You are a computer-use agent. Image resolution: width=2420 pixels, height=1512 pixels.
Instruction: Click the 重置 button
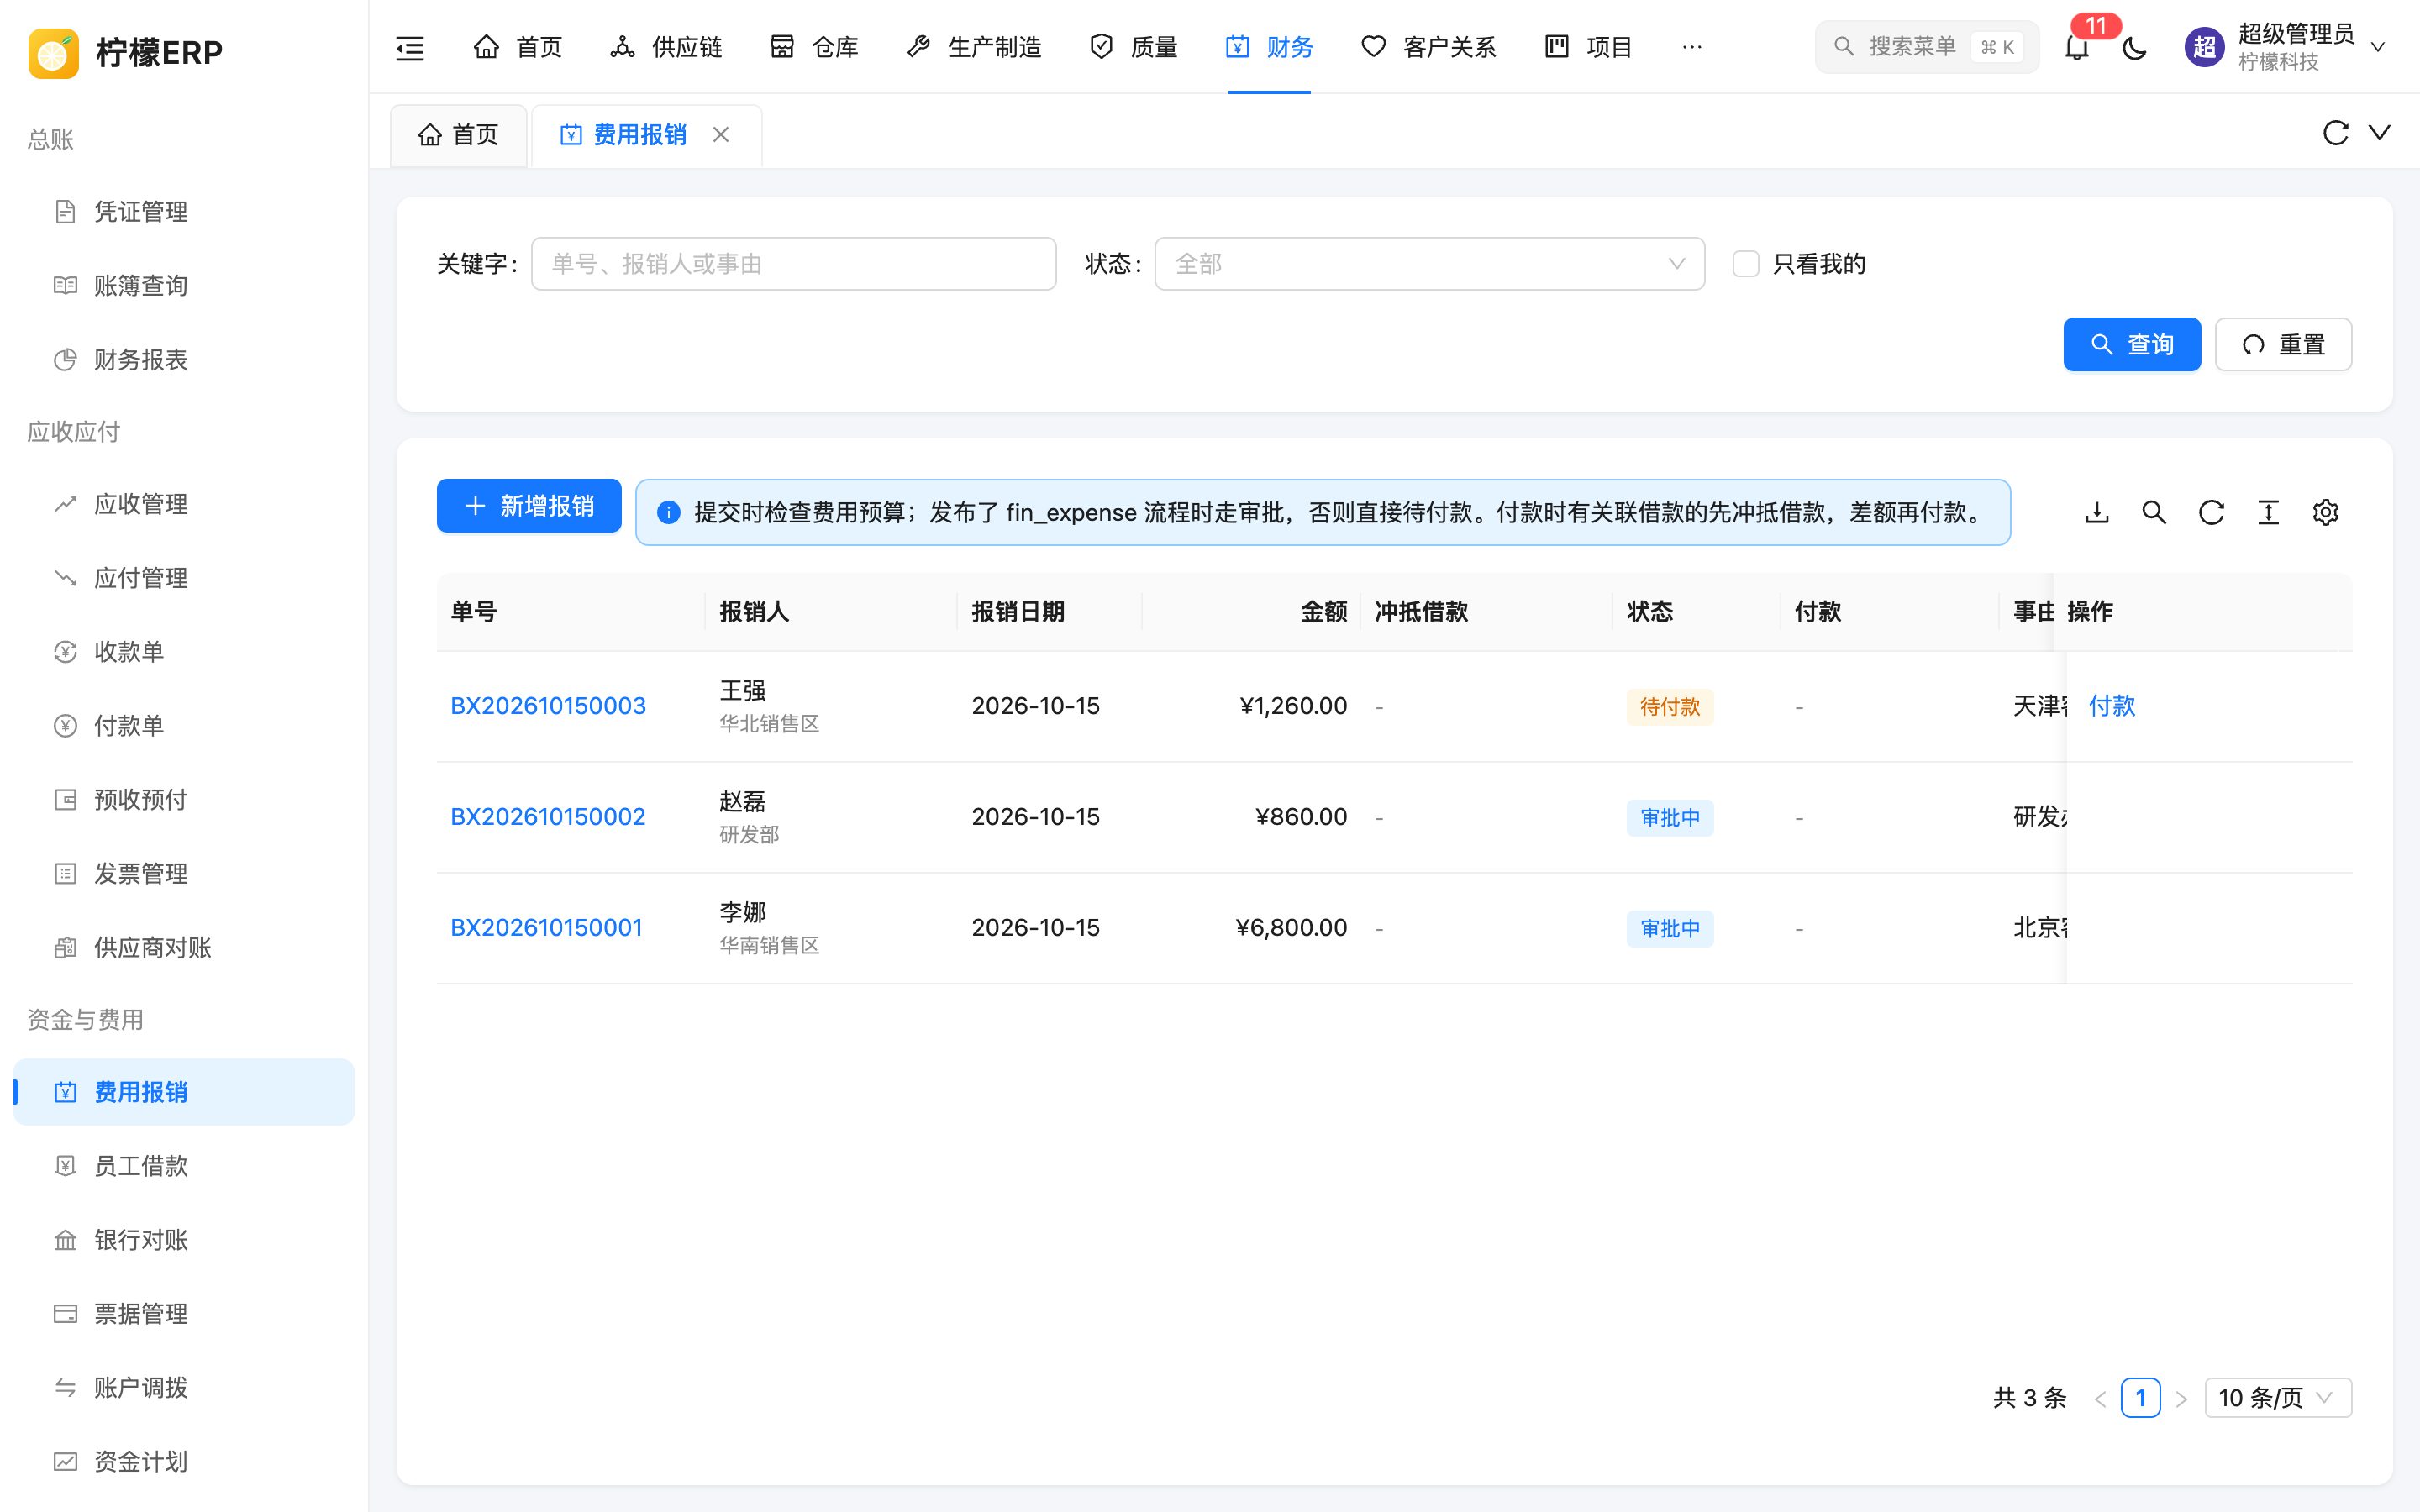pyautogui.click(x=2283, y=345)
